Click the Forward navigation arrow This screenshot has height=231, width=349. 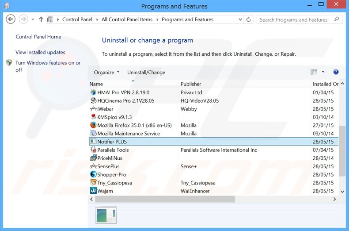[23, 19]
